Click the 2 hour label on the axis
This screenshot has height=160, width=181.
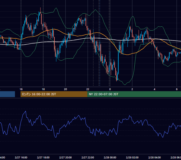coord(132,89)
